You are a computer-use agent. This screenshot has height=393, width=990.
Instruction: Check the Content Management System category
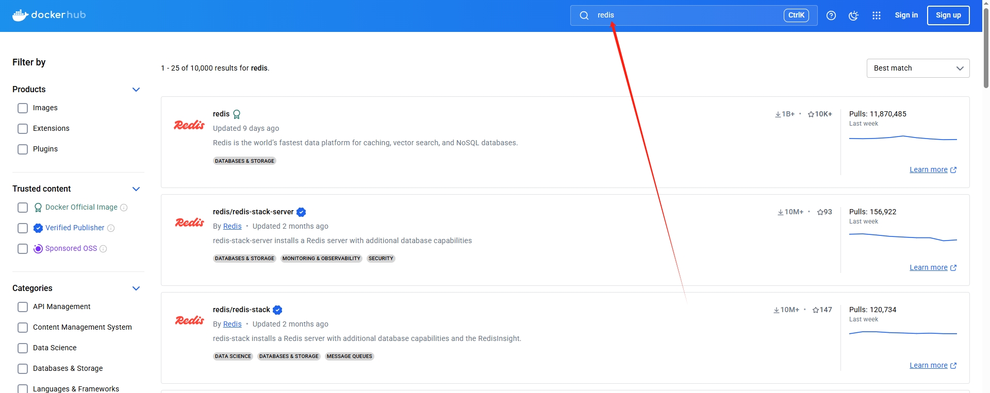(23, 328)
